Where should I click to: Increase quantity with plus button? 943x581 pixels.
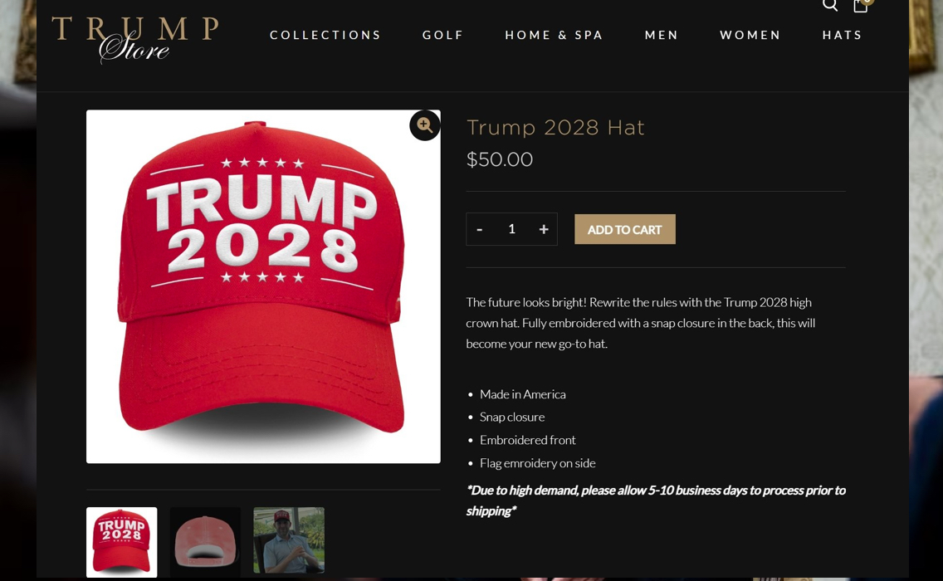tap(544, 229)
